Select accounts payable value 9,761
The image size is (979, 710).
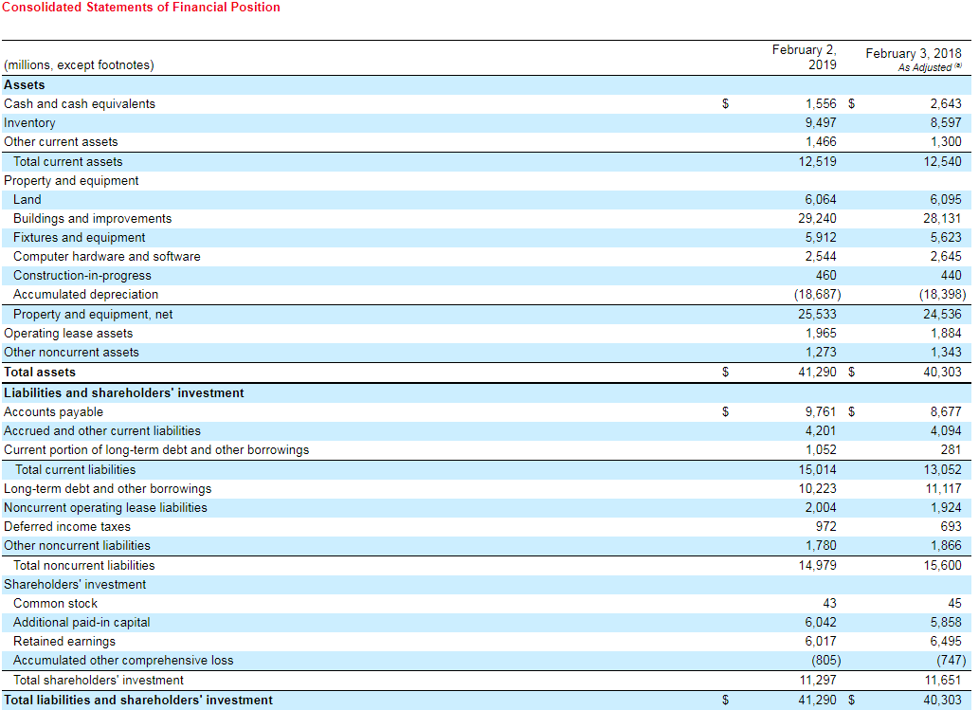(x=821, y=412)
